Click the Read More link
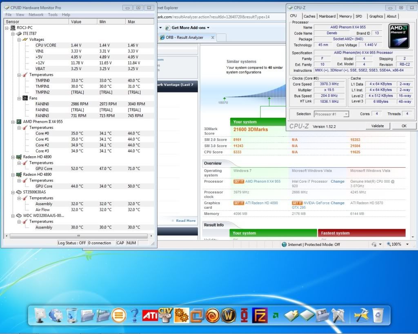The width and height of the screenshot is (418, 334). [x=186, y=221]
